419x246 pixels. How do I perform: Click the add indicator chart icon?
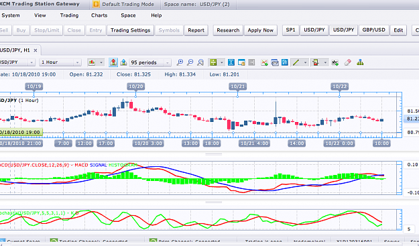point(264,62)
